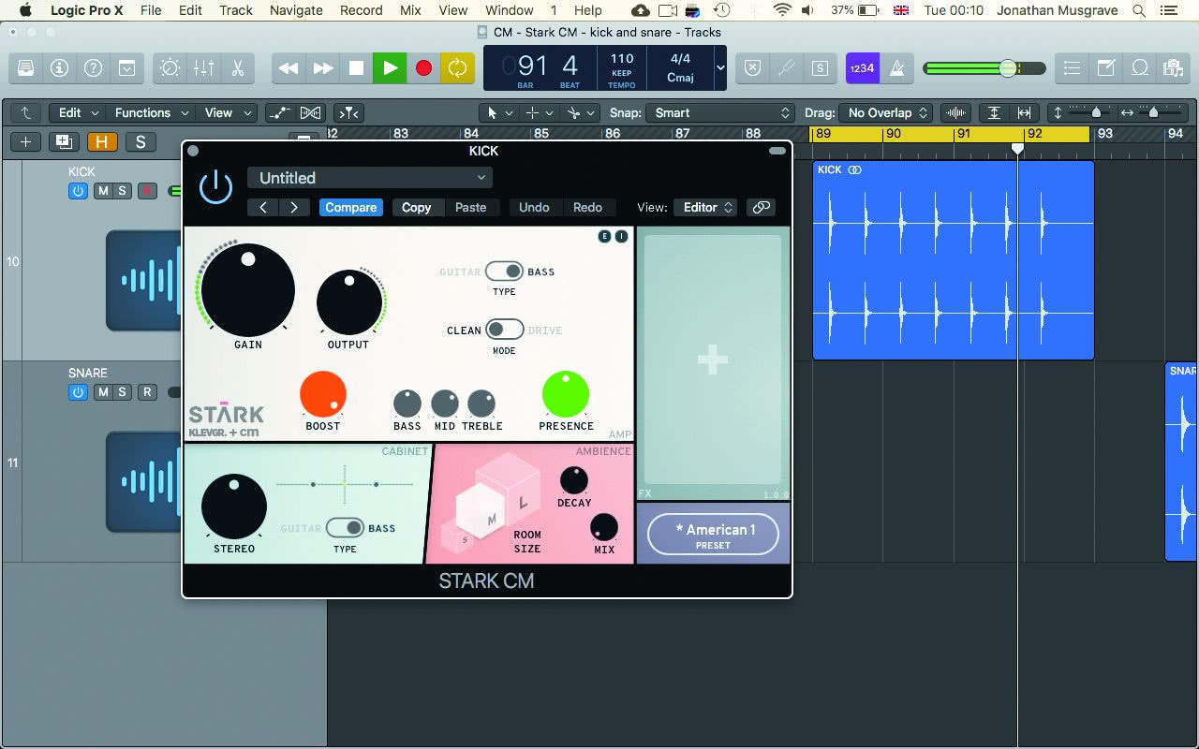The image size is (1199, 749).
Task: Click the plugin Undo button
Action: [x=534, y=208]
